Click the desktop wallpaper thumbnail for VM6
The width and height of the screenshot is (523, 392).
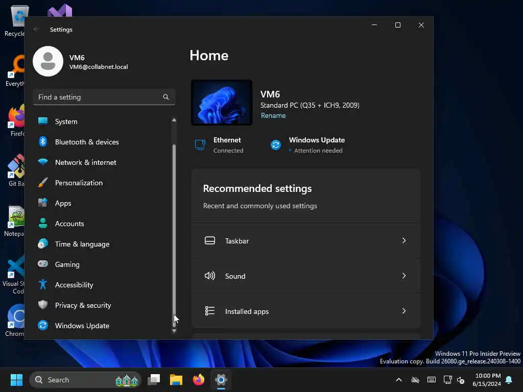[x=222, y=102]
